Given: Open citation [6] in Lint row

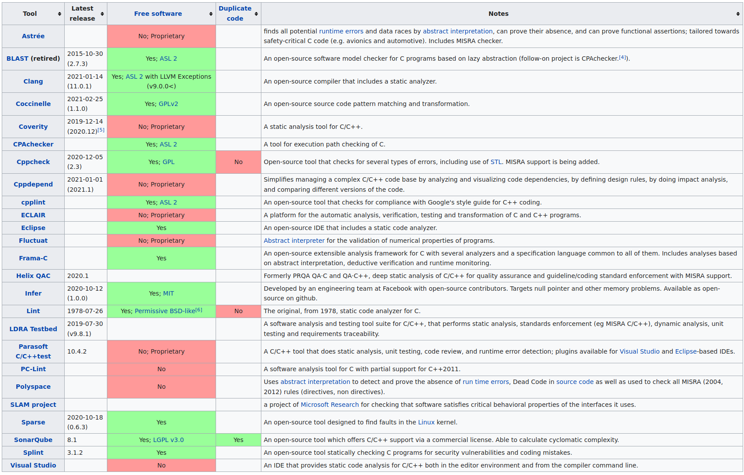Looking at the screenshot, I should coord(199,310).
